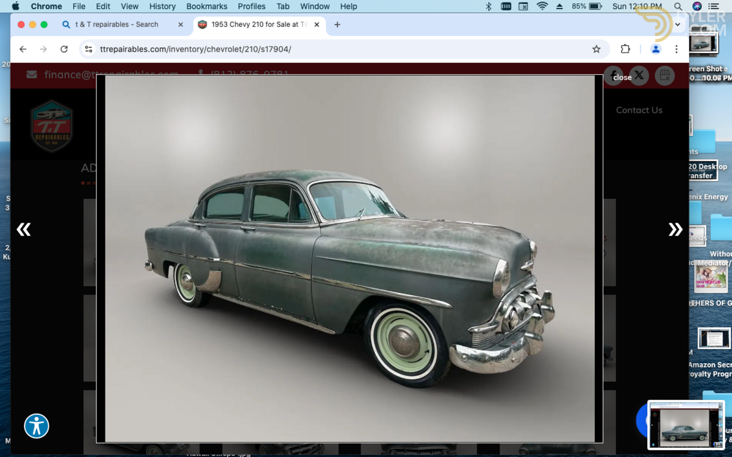Click the keyboard/input menu bar icon
The height and width of the screenshot is (457, 732).
(x=506, y=6)
